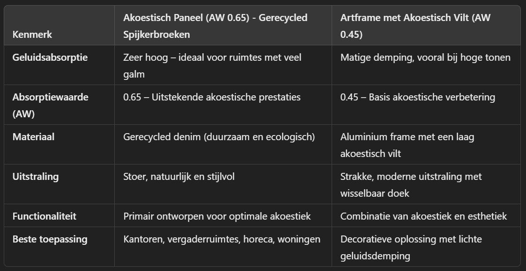This screenshot has width=526, height=271.
Task: Select the Beste toepassing row label
Action: (x=50, y=239)
